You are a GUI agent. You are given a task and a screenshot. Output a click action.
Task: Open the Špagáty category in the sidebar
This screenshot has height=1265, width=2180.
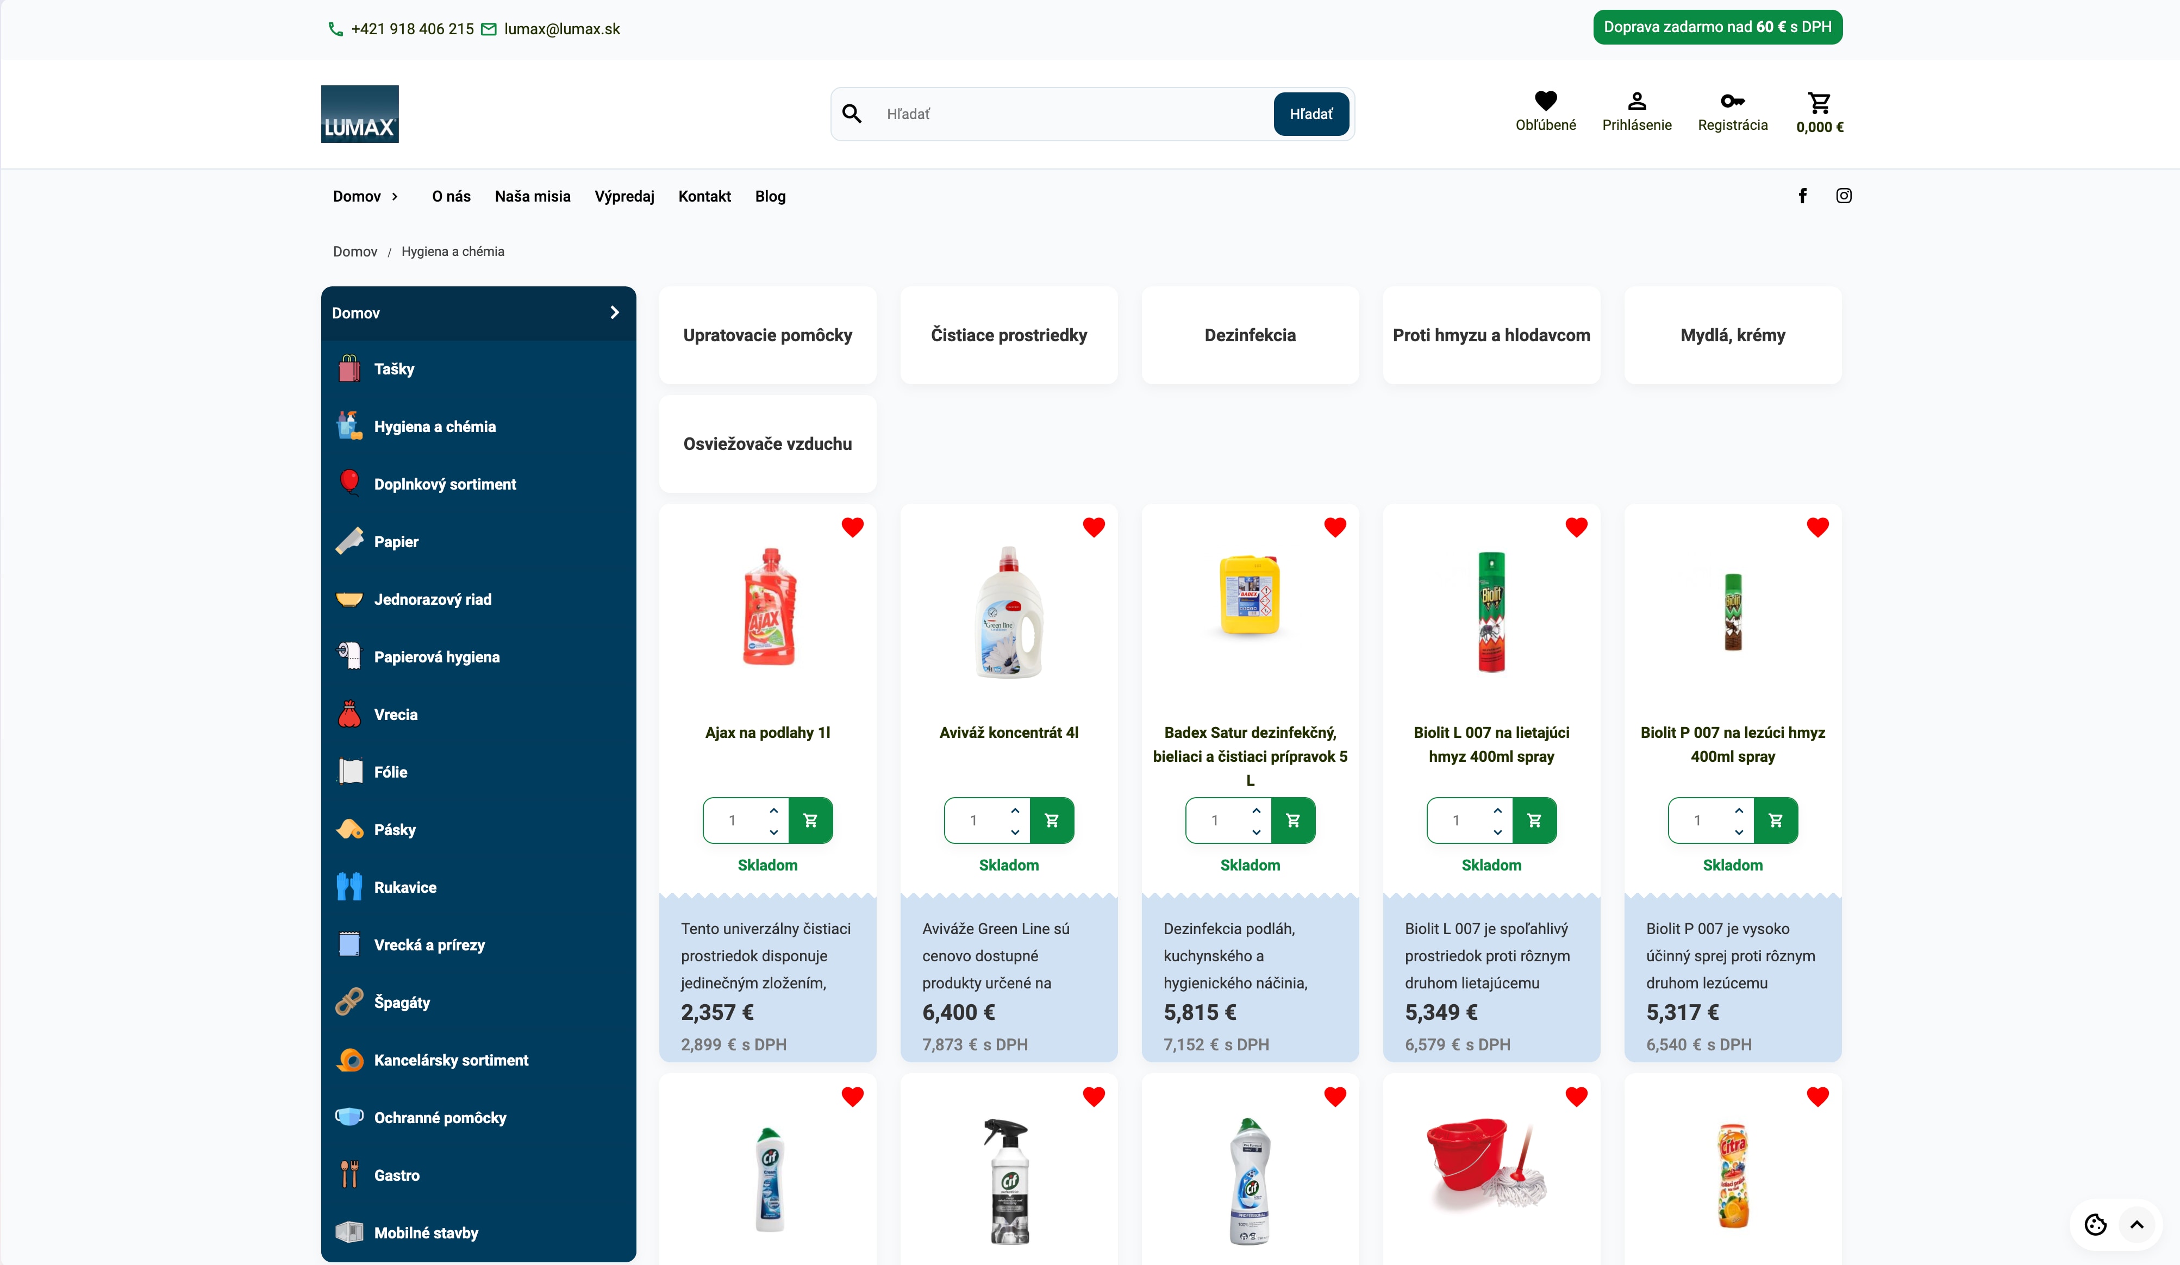478,1002
